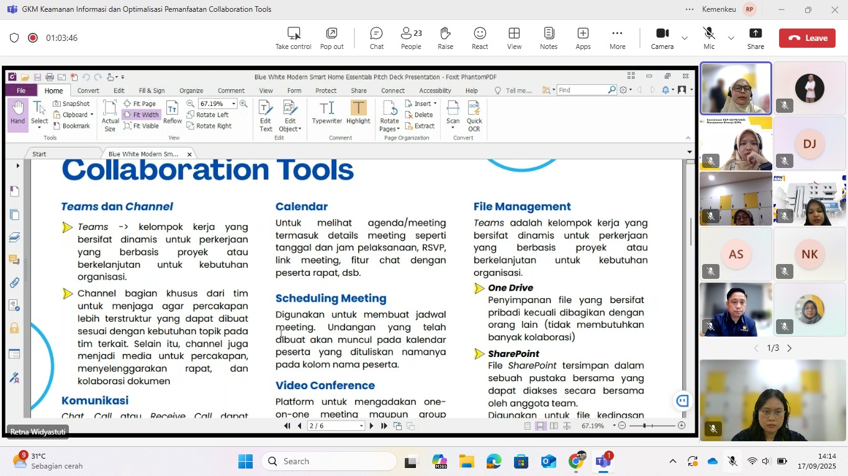Toggle the Camera on

click(x=662, y=38)
